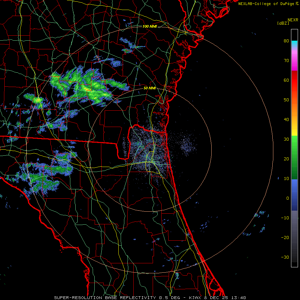The image size is (300, 300).
Task: Click the 0 value on the dBZ scale
Action: coord(288,198)
